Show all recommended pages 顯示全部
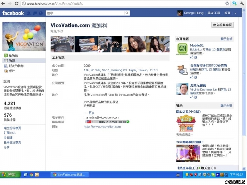The width and height of the screenshot is (247, 185). (227, 39)
